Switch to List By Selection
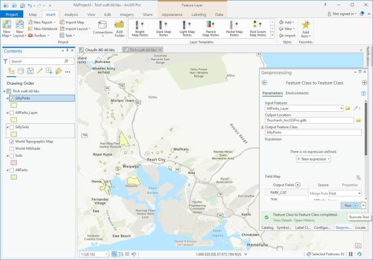373x260 pixels. pyautogui.click(x=30, y=71)
